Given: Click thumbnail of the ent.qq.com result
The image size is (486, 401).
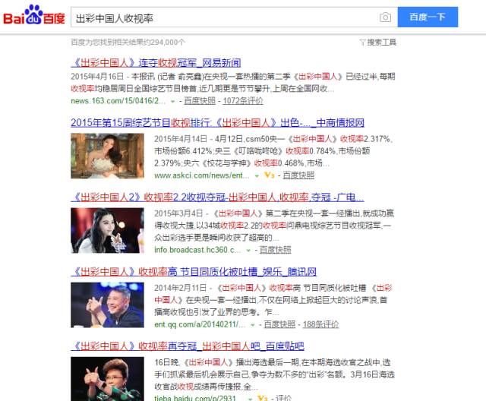Looking at the screenshot, I should point(107,305).
